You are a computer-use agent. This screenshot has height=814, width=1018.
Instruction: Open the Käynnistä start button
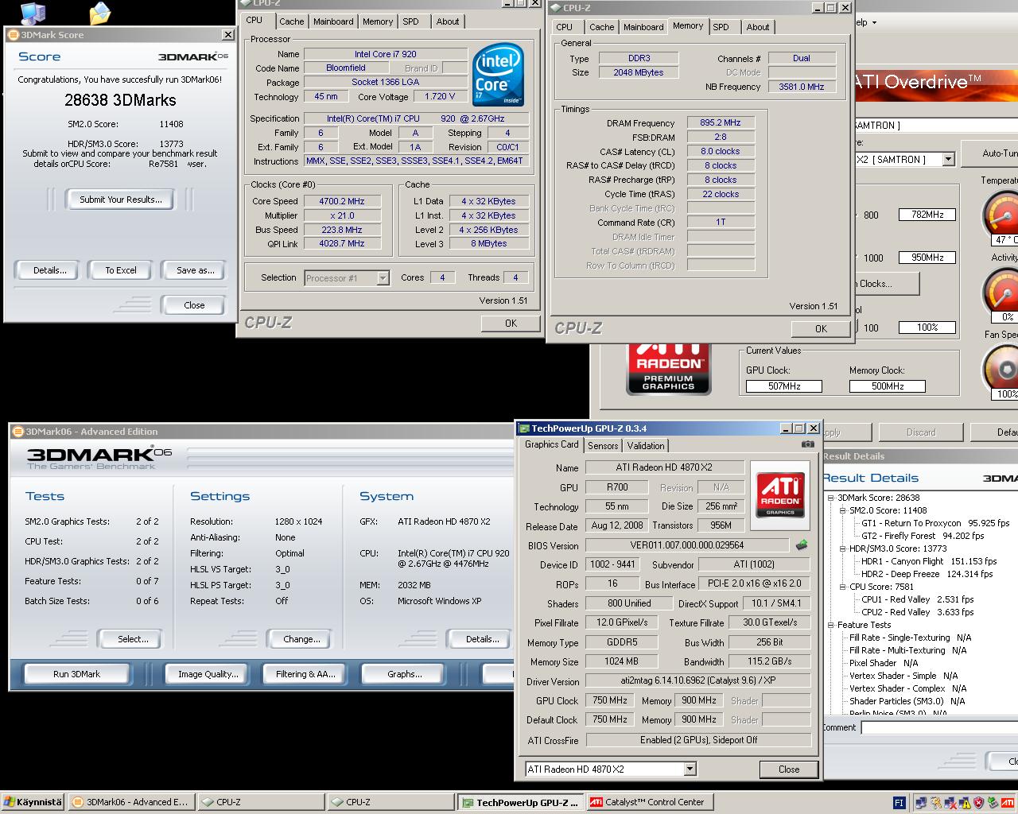pos(32,802)
